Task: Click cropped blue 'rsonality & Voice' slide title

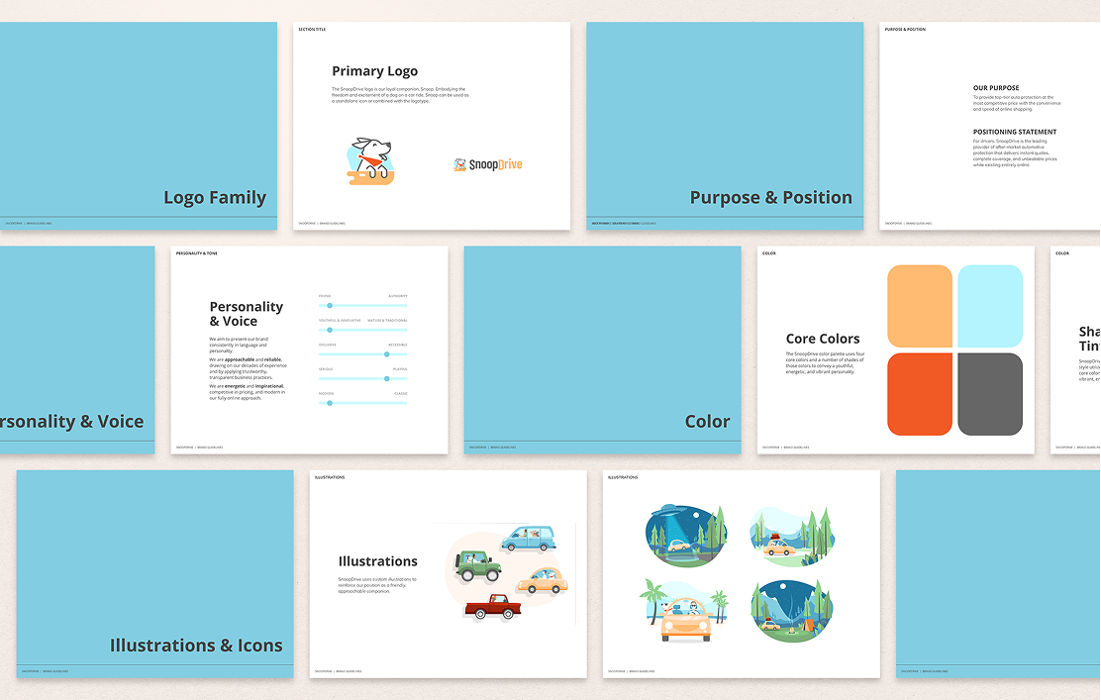Action: tap(71, 421)
